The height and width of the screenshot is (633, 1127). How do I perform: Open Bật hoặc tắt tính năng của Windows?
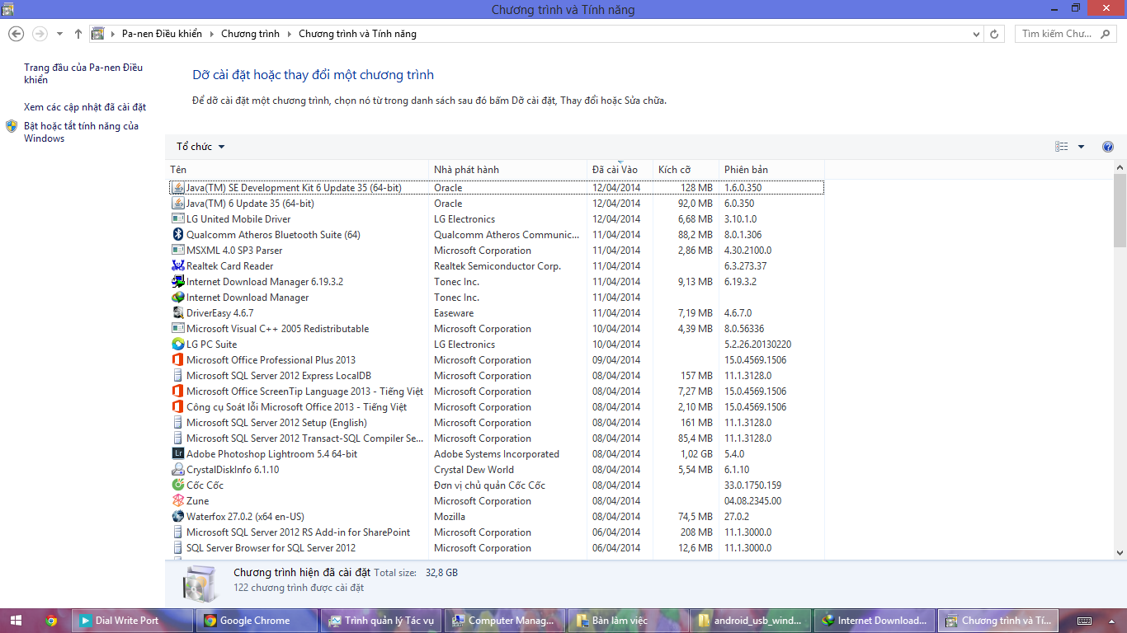point(81,132)
